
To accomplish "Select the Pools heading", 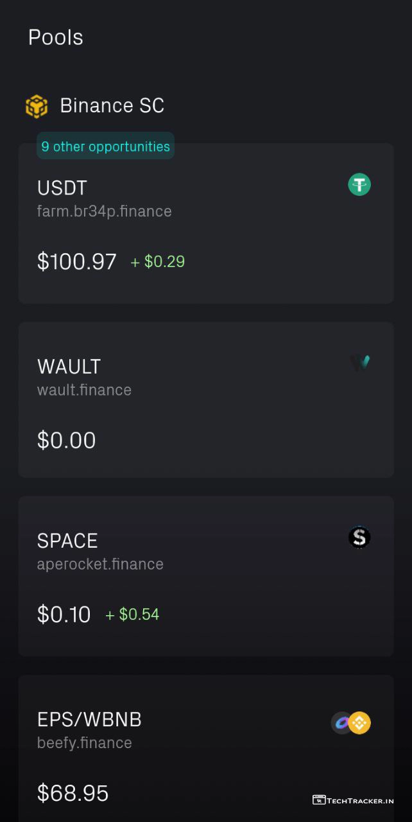I will tap(56, 37).
